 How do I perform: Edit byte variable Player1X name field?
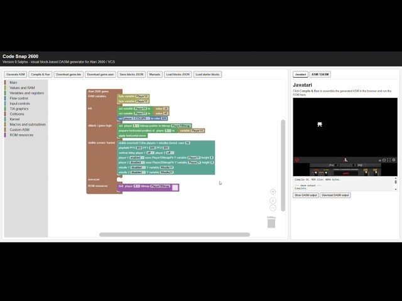click(x=142, y=97)
